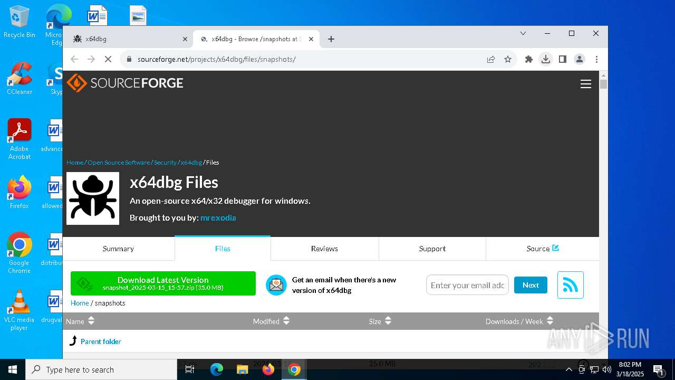Show hidden system tray icons chevron
The image size is (675, 380).
568,369
